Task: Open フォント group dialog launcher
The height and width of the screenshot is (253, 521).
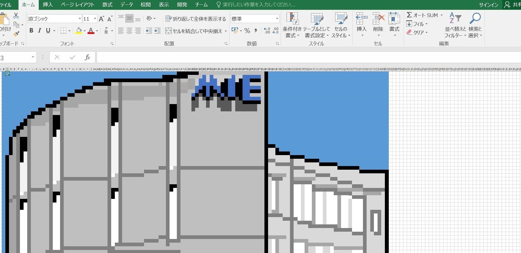Action: pos(112,44)
